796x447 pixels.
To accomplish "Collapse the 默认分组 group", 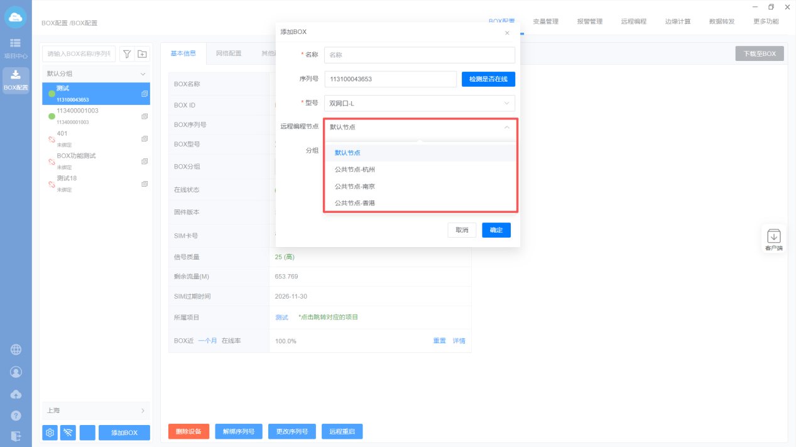I will [143, 74].
